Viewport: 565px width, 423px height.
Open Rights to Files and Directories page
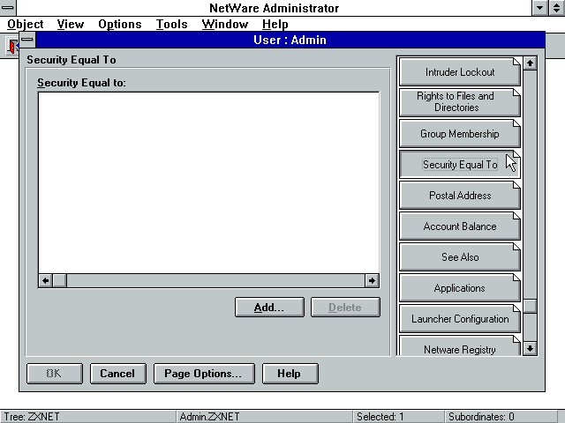[460, 102]
